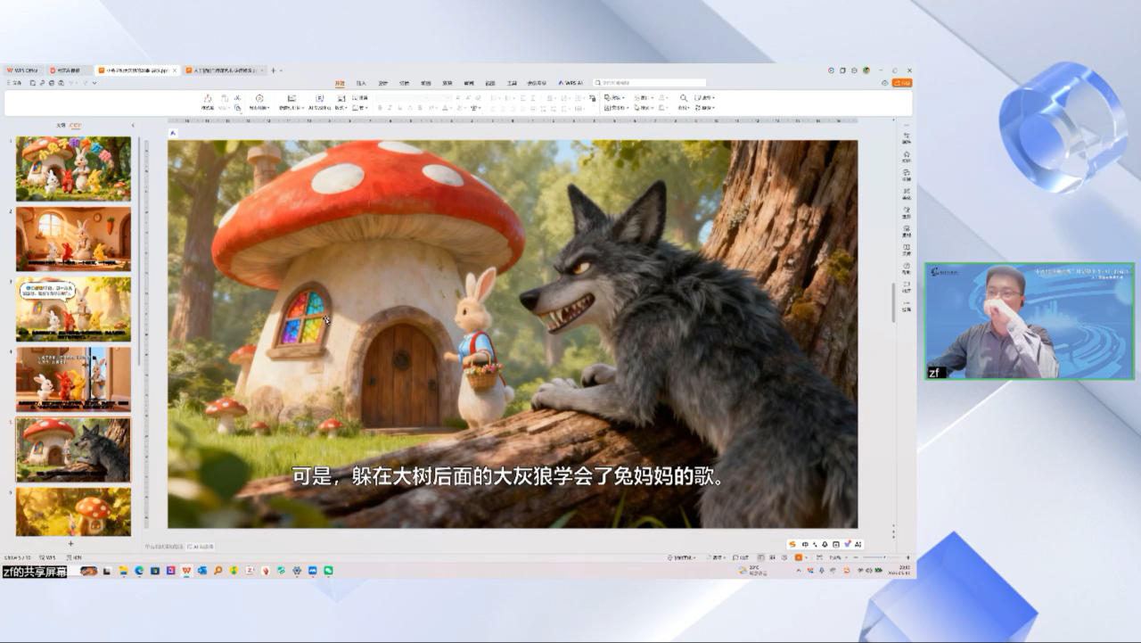Image resolution: width=1141 pixels, height=643 pixels.
Task: Click the presenter zf video thumbnail
Action: point(1030,321)
